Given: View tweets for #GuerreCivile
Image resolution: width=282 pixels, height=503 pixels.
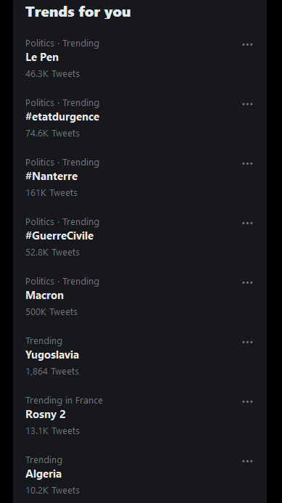Looking at the screenshot, I should [59, 236].
